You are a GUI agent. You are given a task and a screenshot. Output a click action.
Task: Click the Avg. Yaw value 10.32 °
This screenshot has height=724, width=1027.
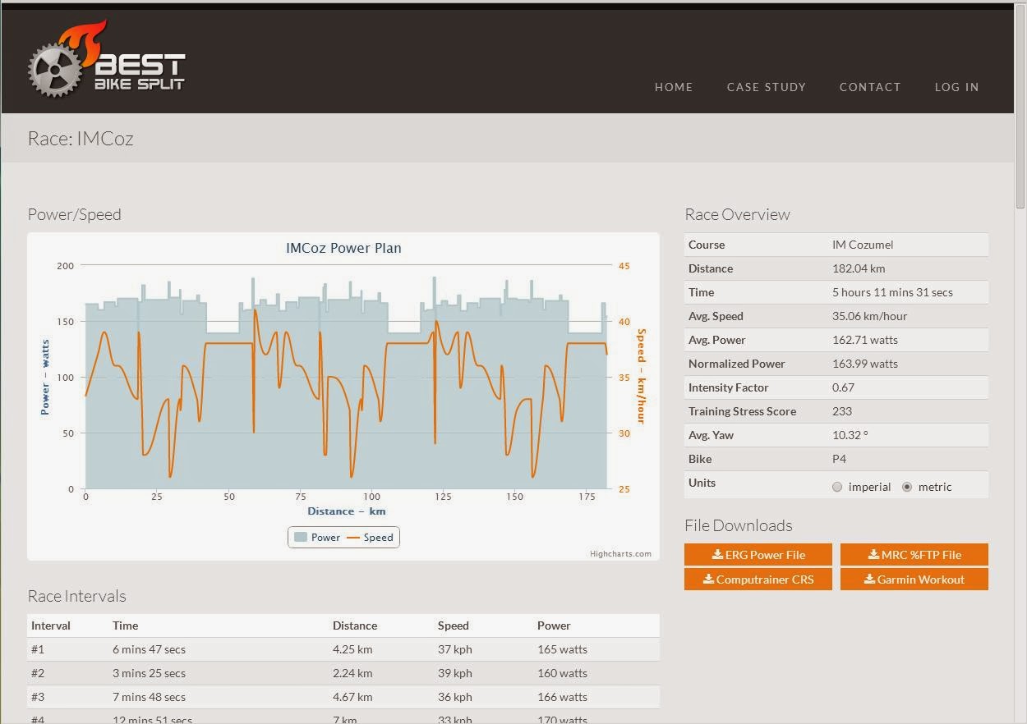point(850,435)
